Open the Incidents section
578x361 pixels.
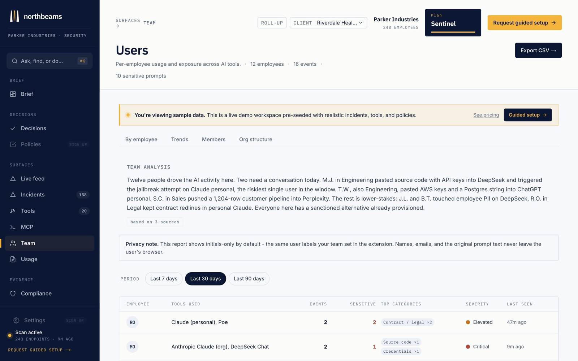49,195
